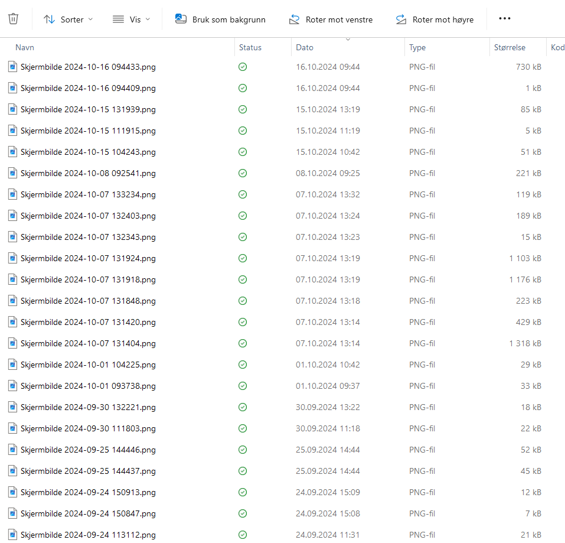The height and width of the screenshot is (543, 565).
Task: Click the trash can delete icon
Action: click(x=14, y=19)
